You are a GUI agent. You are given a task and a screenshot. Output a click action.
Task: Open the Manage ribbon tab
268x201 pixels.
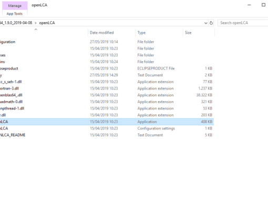tap(15, 6)
